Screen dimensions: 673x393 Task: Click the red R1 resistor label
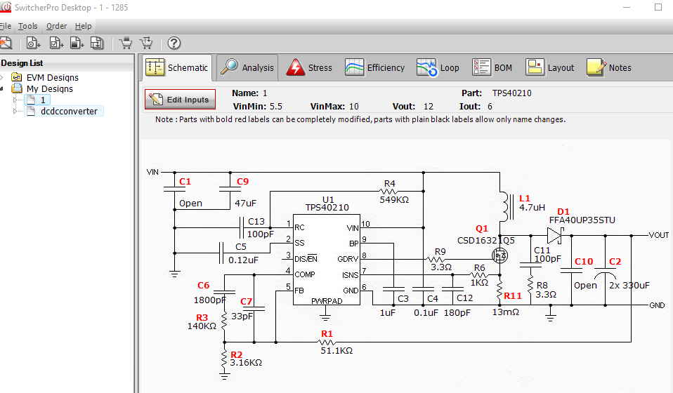pos(327,333)
